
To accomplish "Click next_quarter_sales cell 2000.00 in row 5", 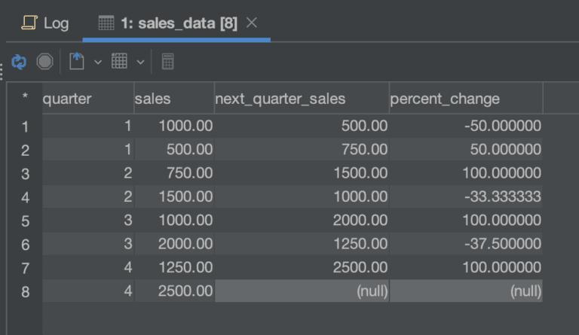I will pos(302,221).
